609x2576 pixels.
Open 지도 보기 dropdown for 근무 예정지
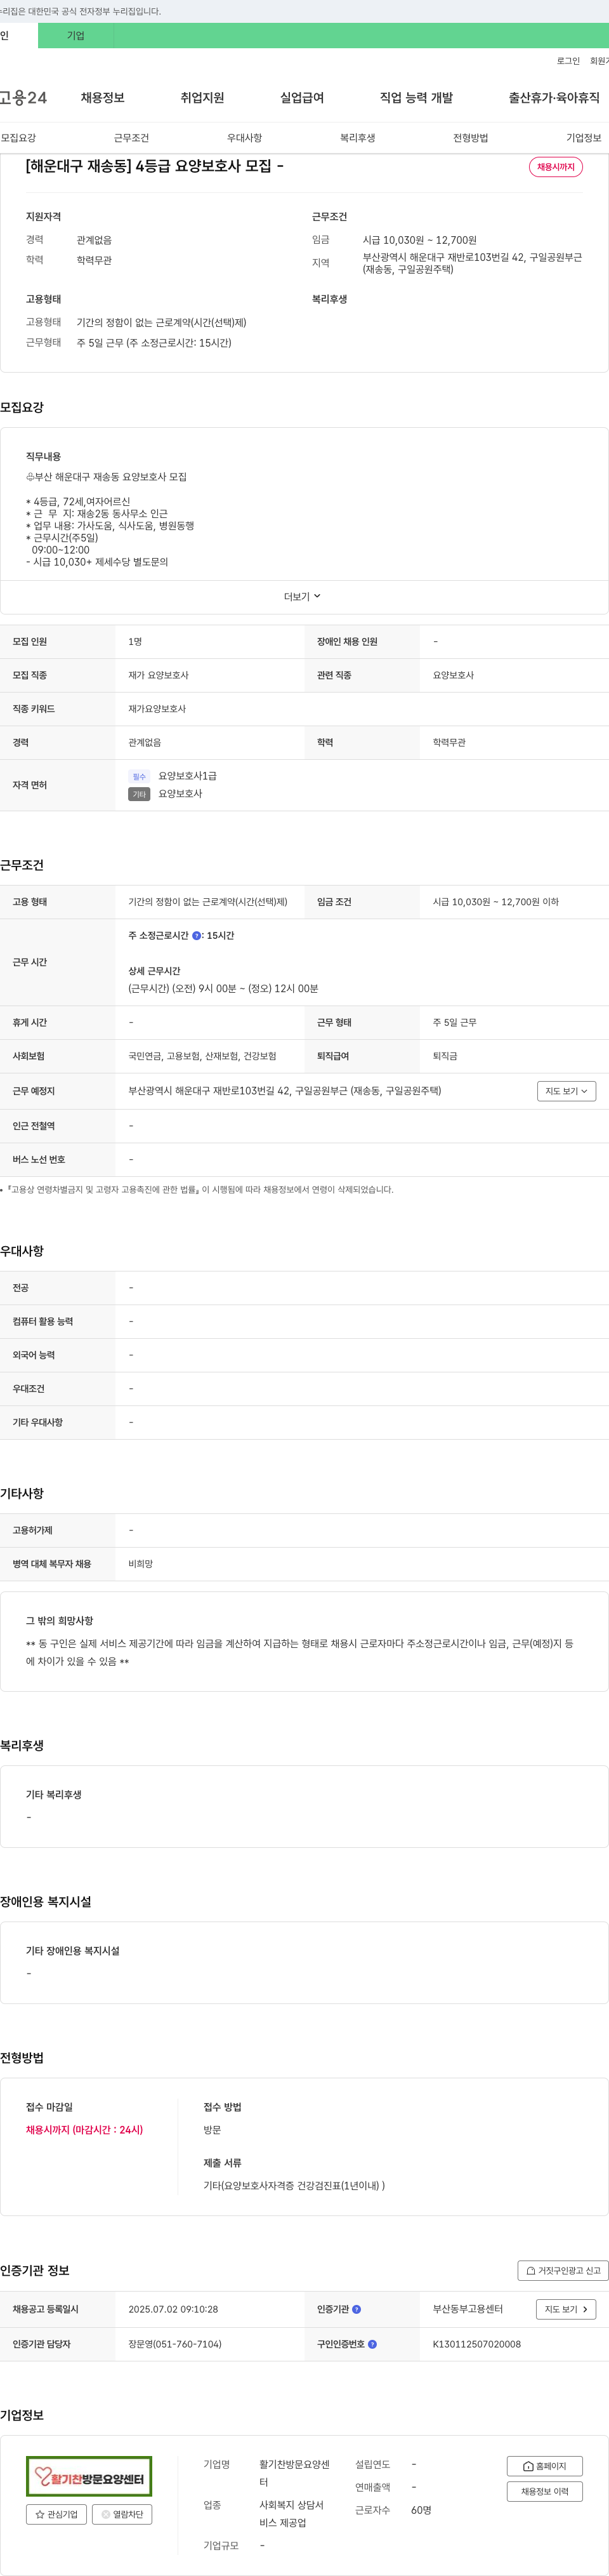click(x=566, y=1091)
